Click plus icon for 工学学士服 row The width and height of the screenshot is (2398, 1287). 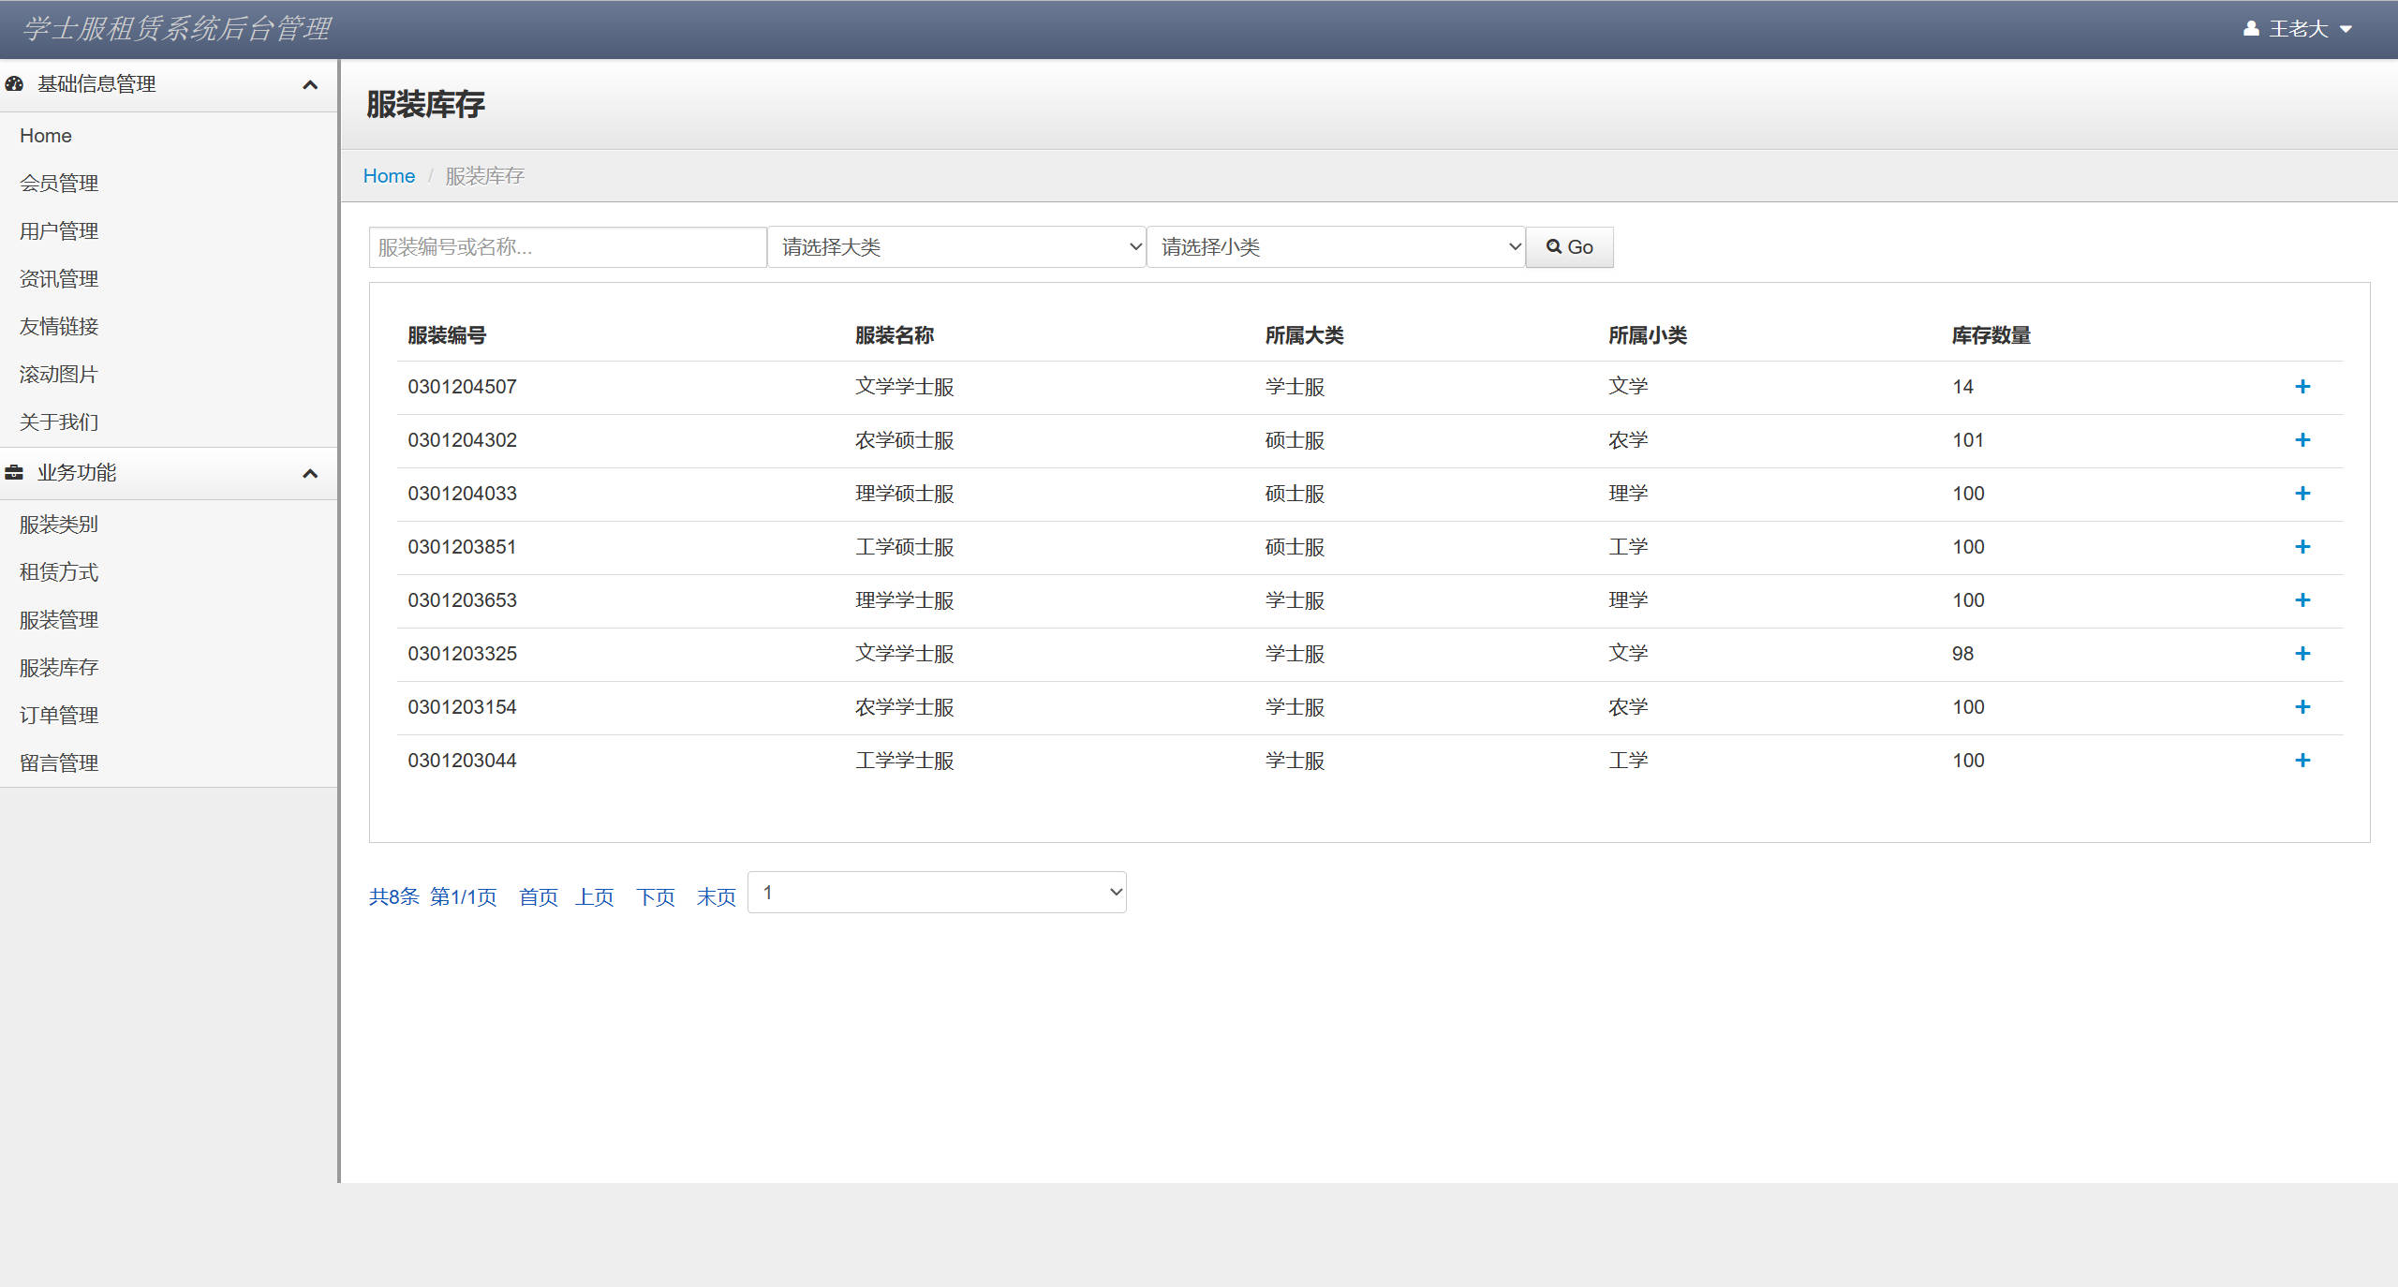tap(2302, 761)
